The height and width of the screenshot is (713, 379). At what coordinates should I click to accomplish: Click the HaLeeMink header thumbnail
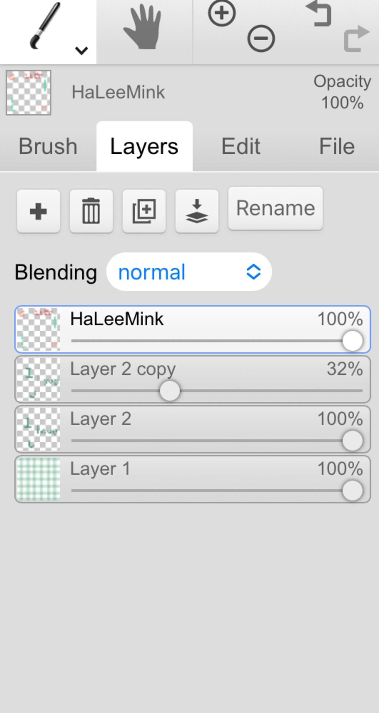[x=28, y=93]
